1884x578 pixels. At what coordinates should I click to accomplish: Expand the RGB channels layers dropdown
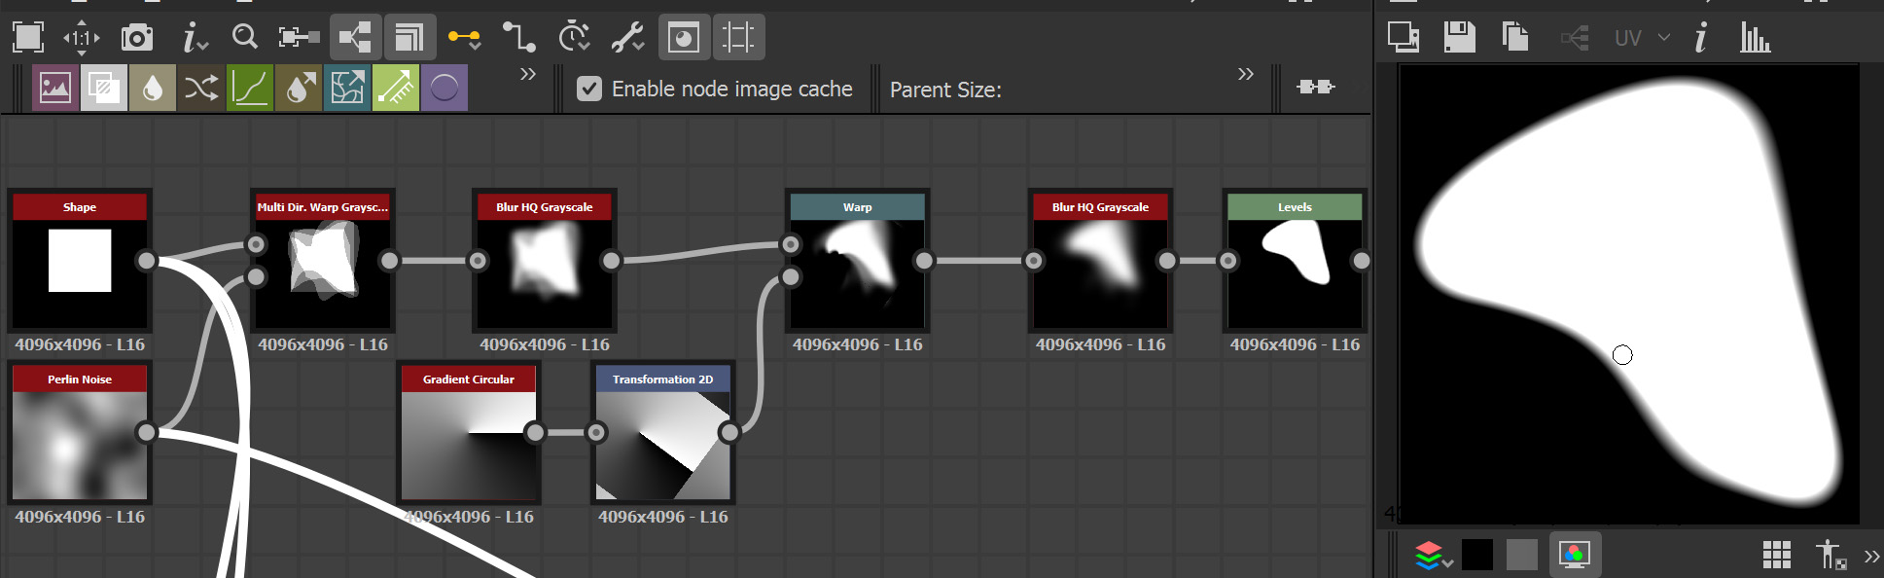pos(1433,556)
